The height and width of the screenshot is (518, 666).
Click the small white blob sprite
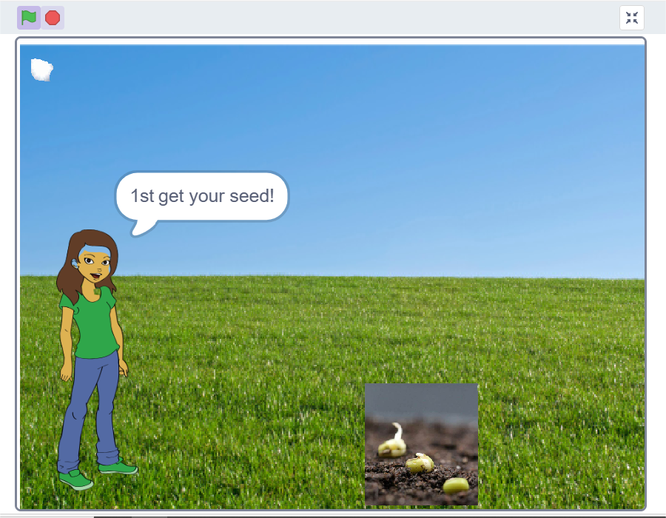pyautogui.click(x=41, y=70)
